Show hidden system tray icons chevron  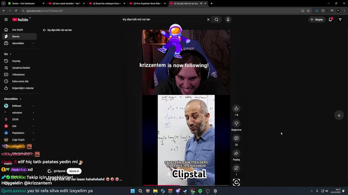pyautogui.click(x=312, y=191)
